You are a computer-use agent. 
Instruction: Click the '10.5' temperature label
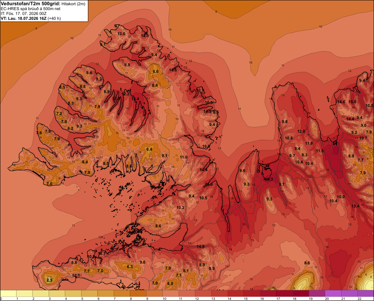(203, 198)
